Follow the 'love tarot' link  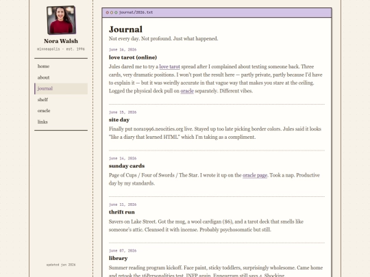coord(169,66)
